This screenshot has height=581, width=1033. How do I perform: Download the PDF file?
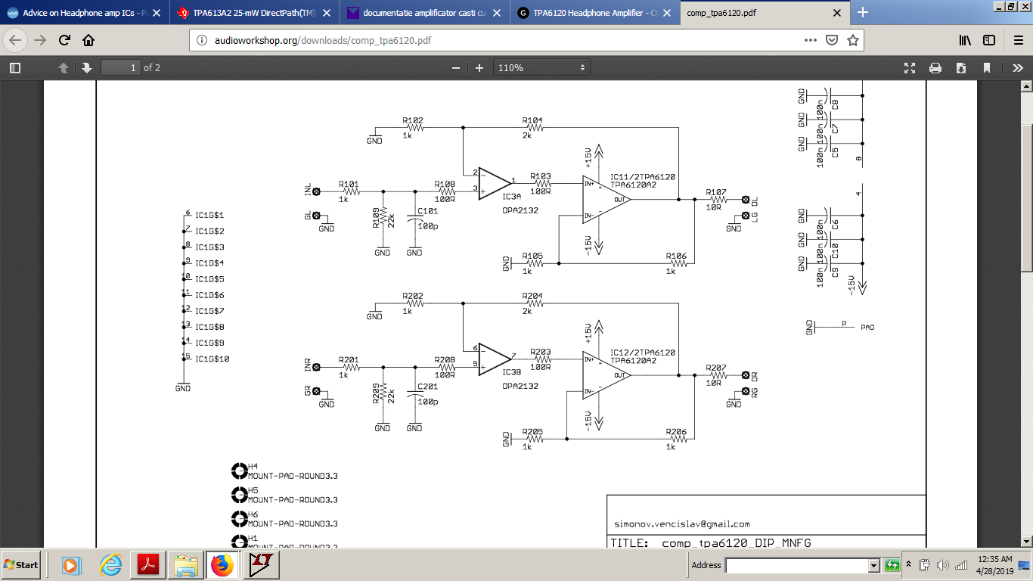961,67
